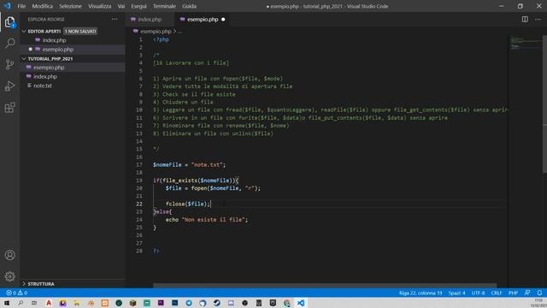Screen dimensions: 547x308
Task: Open the Explorer panel ellipsis menu
Action: pos(115,19)
